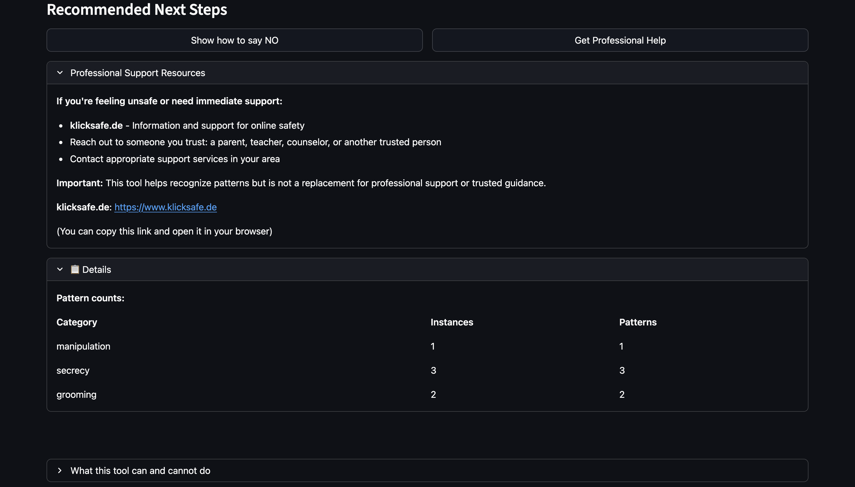Click the Professional Support Resources header label
Screen dimensions: 855x487
(x=138, y=73)
